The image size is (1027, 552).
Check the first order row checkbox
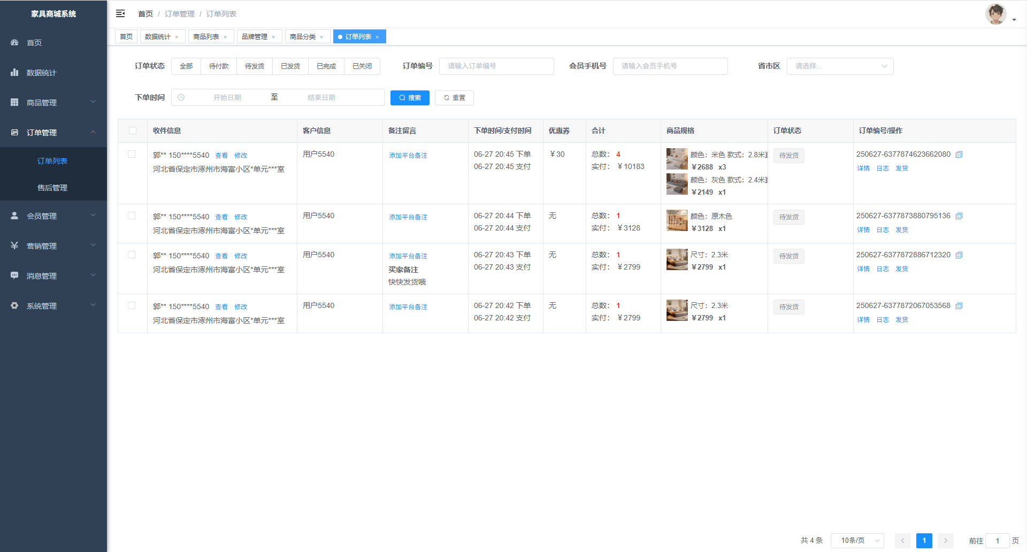click(132, 155)
